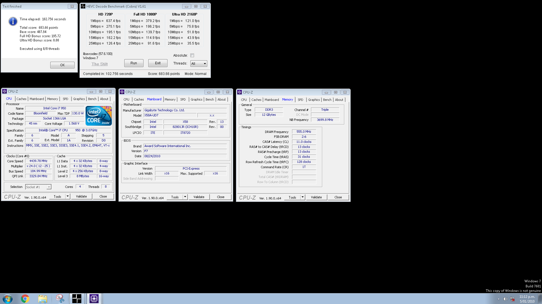Show hidden tray icons arrow
This screenshot has height=304, width=542.
(499, 299)
